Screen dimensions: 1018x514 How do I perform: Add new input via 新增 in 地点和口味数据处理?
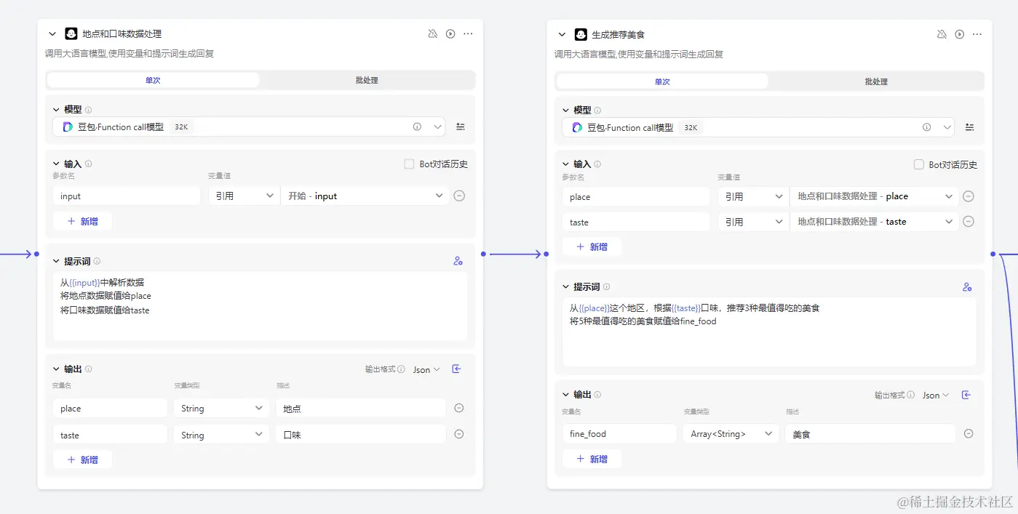click(x=82, y=221)
